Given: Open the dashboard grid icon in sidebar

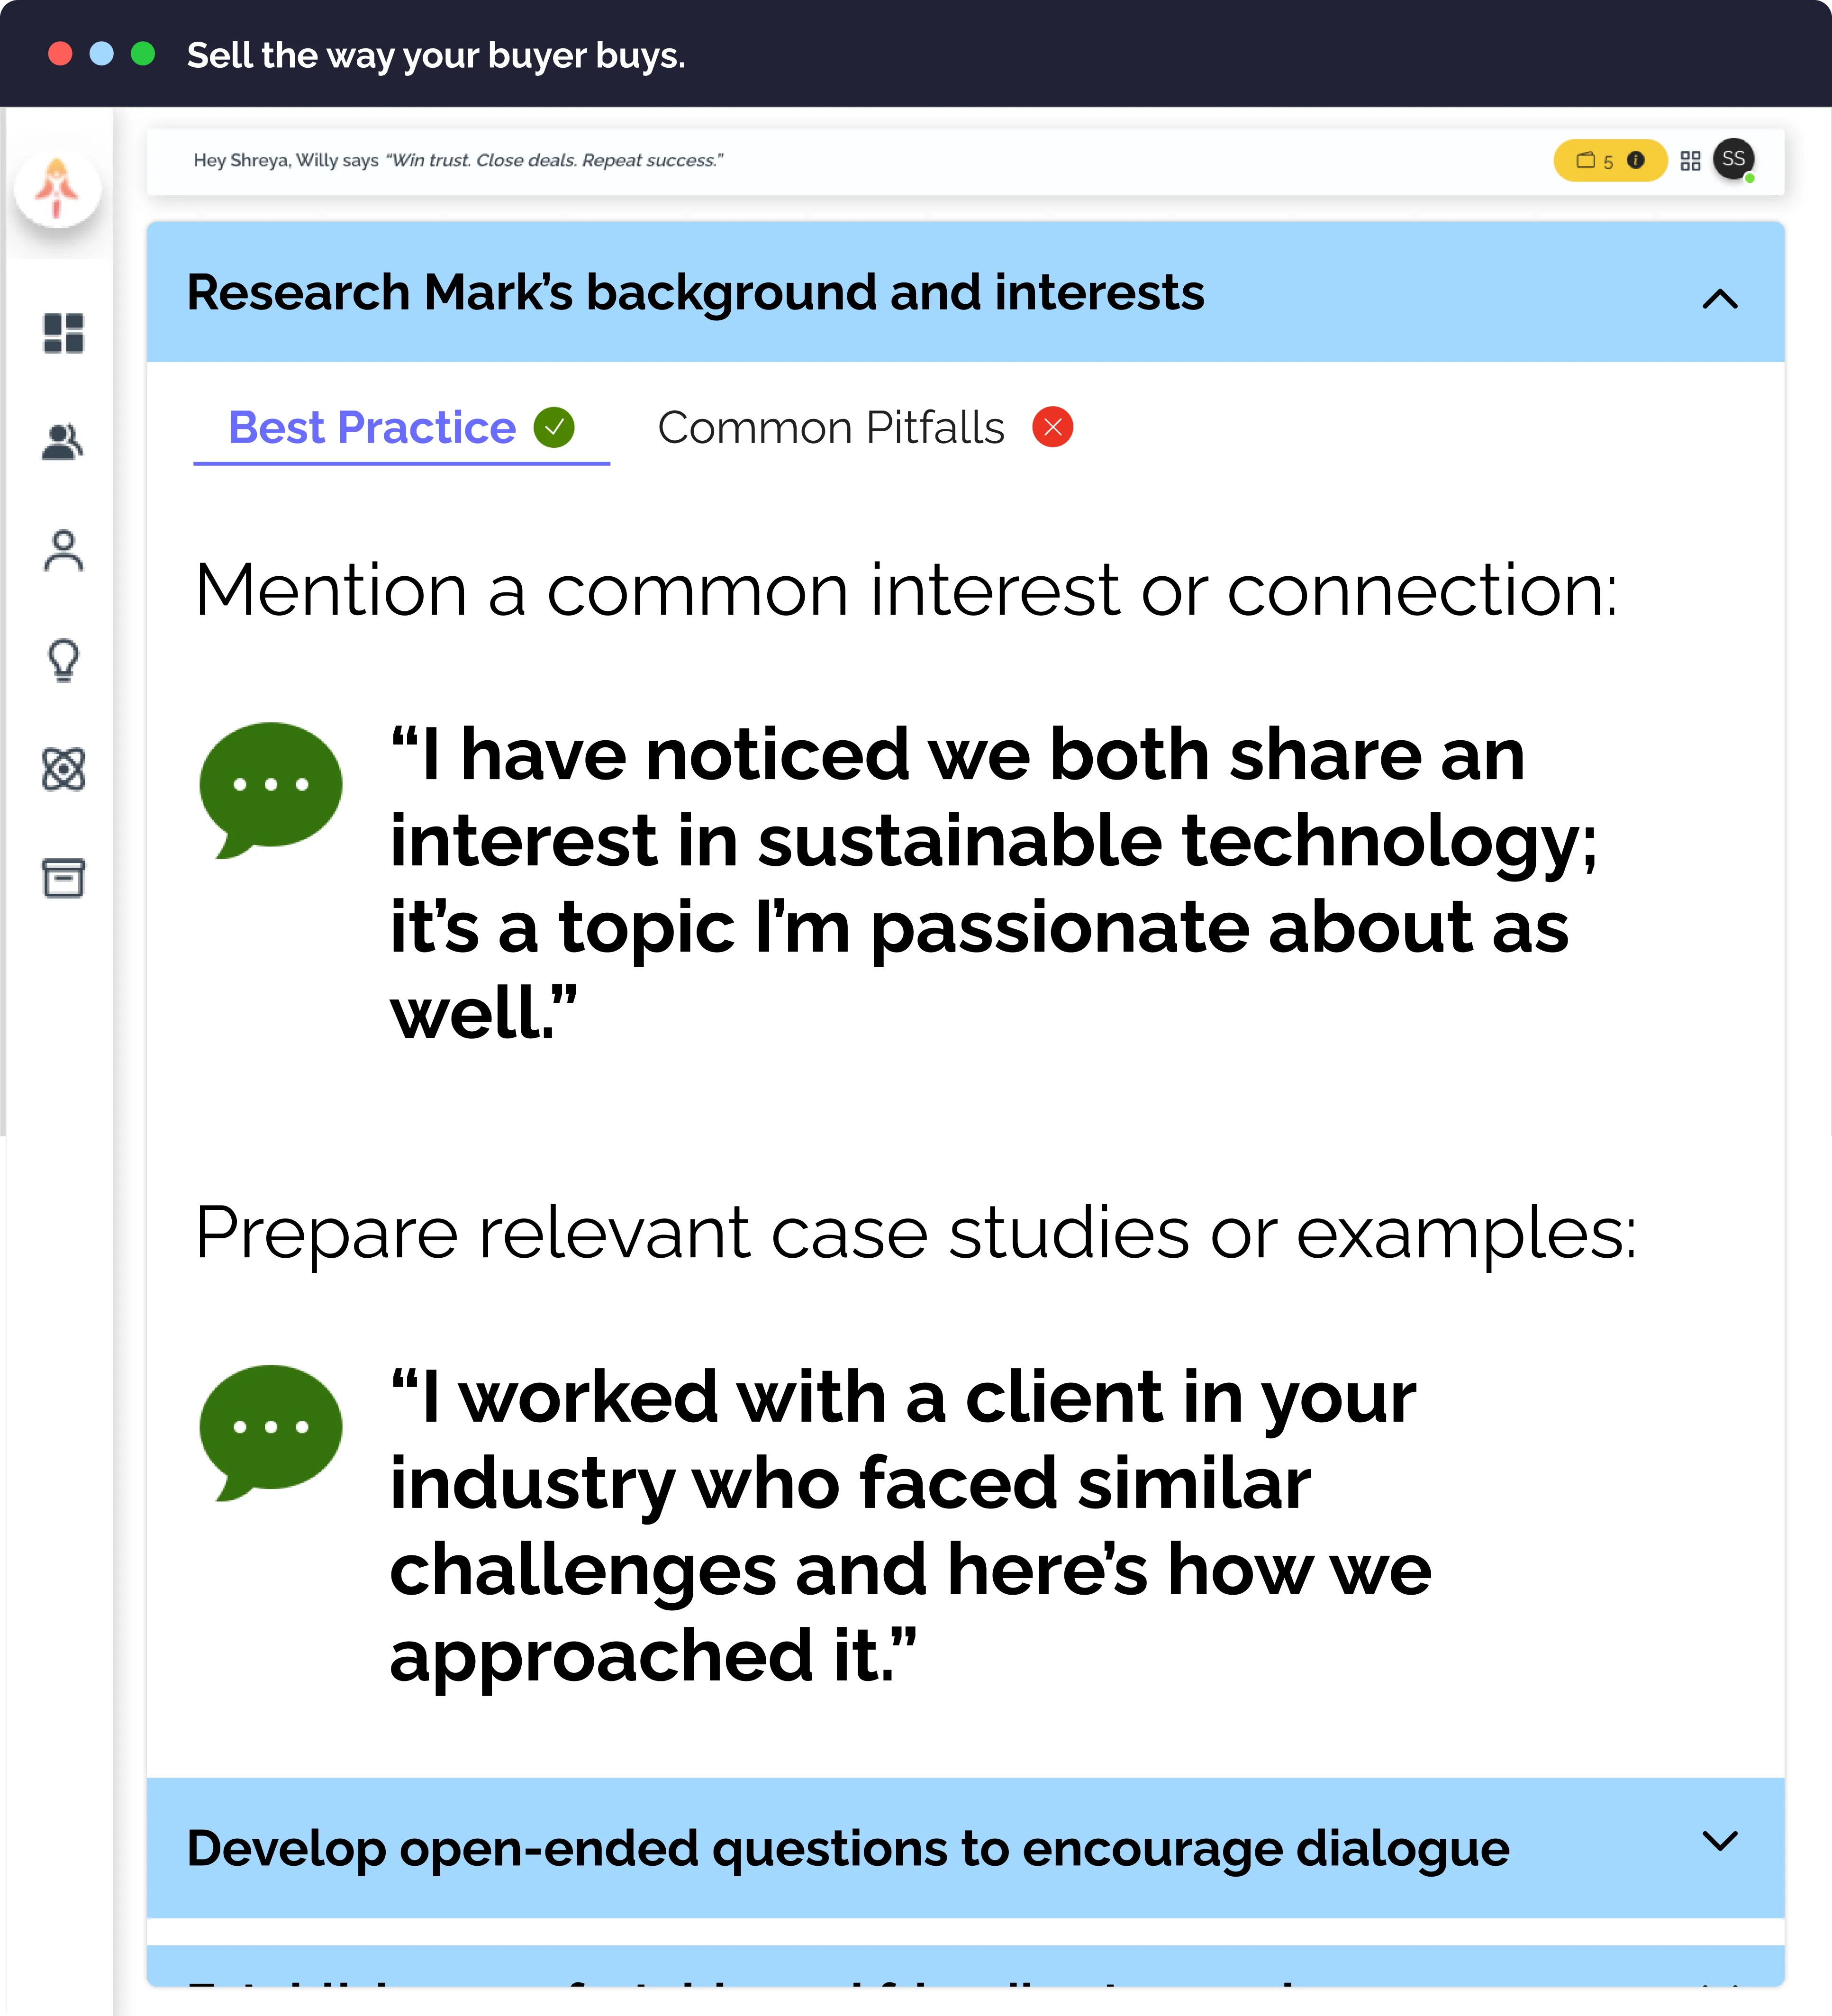Looking at the screenshot, I should [63, 334].
